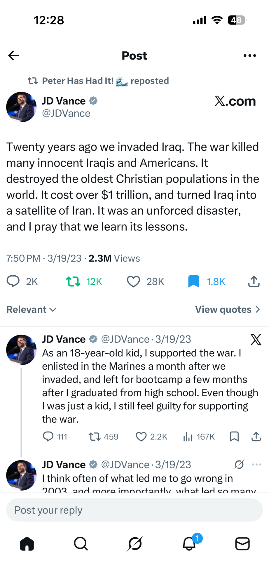Share the main post via upload icon
This screenshot has width=269, height=584.
pyautogui.click(x=254, y=281)
